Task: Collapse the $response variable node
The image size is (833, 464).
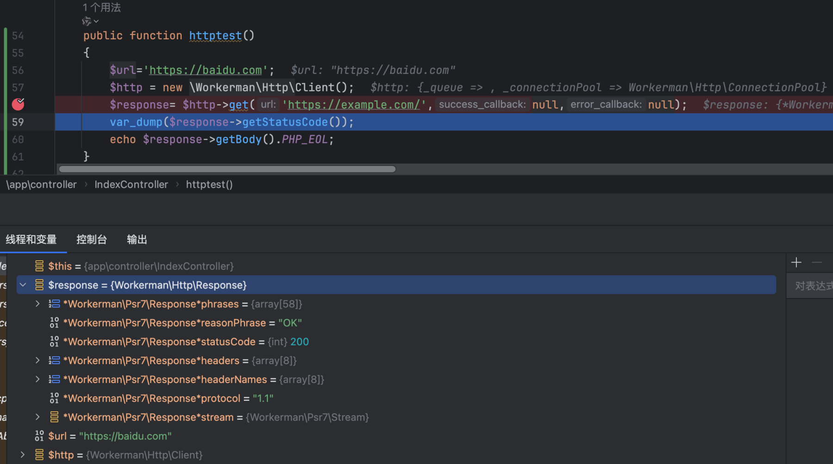Action: 23,285
